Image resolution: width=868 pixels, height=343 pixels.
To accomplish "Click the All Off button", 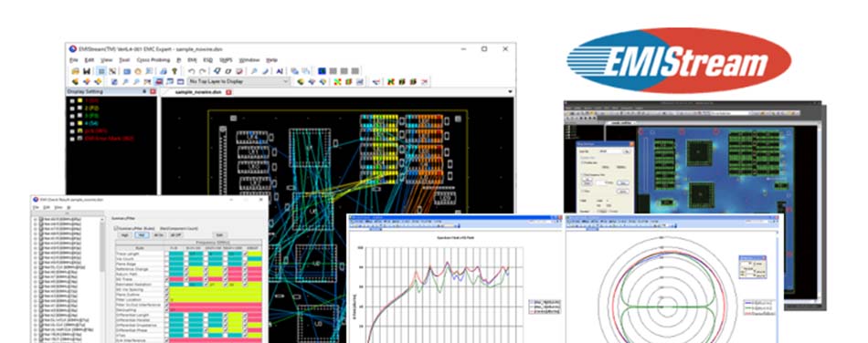I will pyautogui.click(x=176, y=234).
